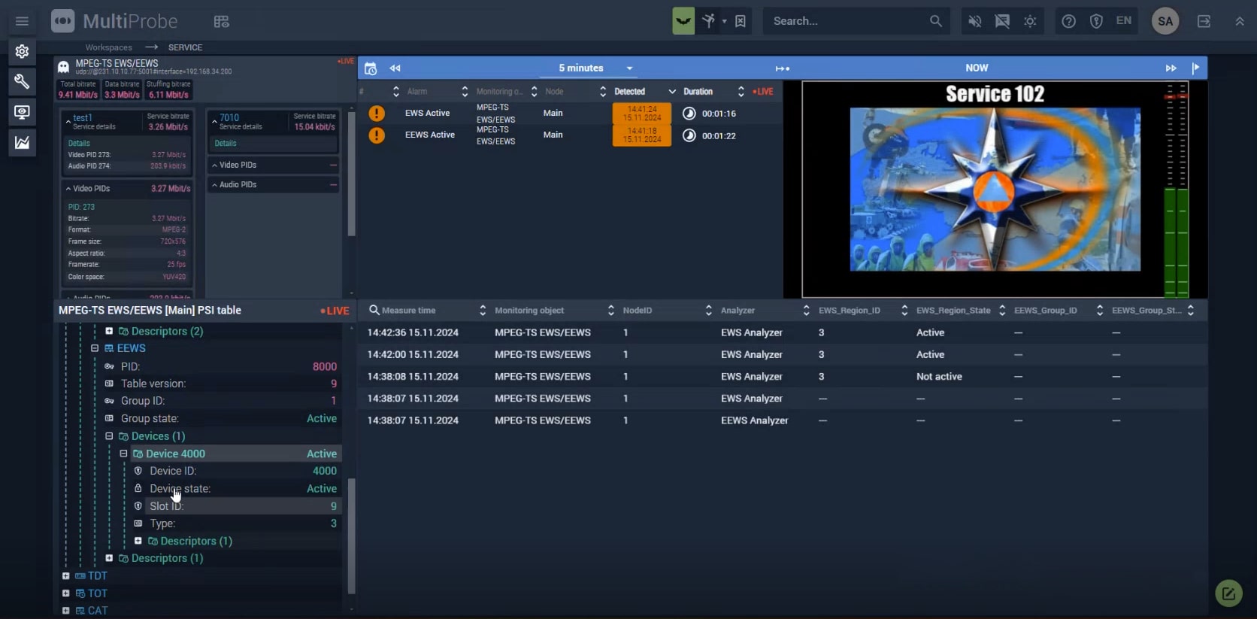The image size is (1257, 619).
Task: Click the kicking figure action icon
Action: click(708, 21)
